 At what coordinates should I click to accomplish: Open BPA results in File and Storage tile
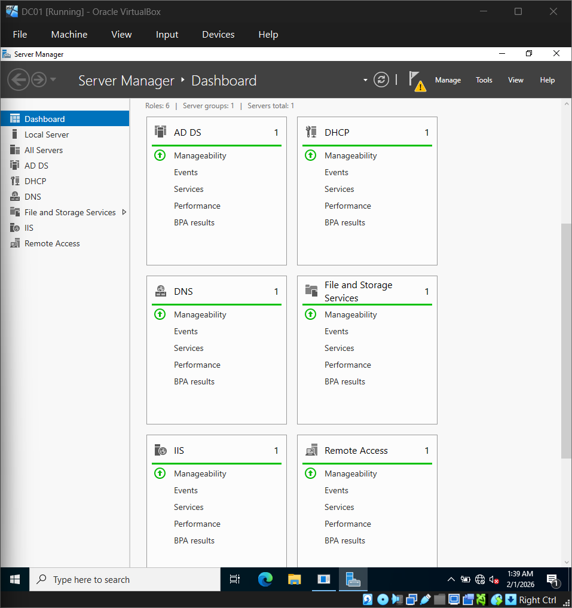(345, 381)
